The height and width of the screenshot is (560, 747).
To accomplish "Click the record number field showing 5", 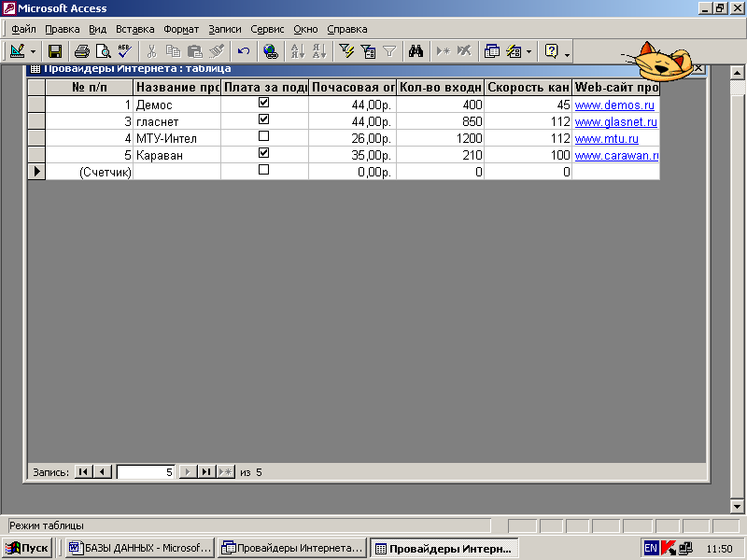I will coord(146,472).
